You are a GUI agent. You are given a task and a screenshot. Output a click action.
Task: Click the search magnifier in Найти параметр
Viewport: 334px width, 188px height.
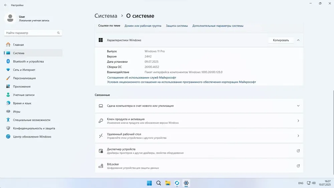tap(58, 33)
